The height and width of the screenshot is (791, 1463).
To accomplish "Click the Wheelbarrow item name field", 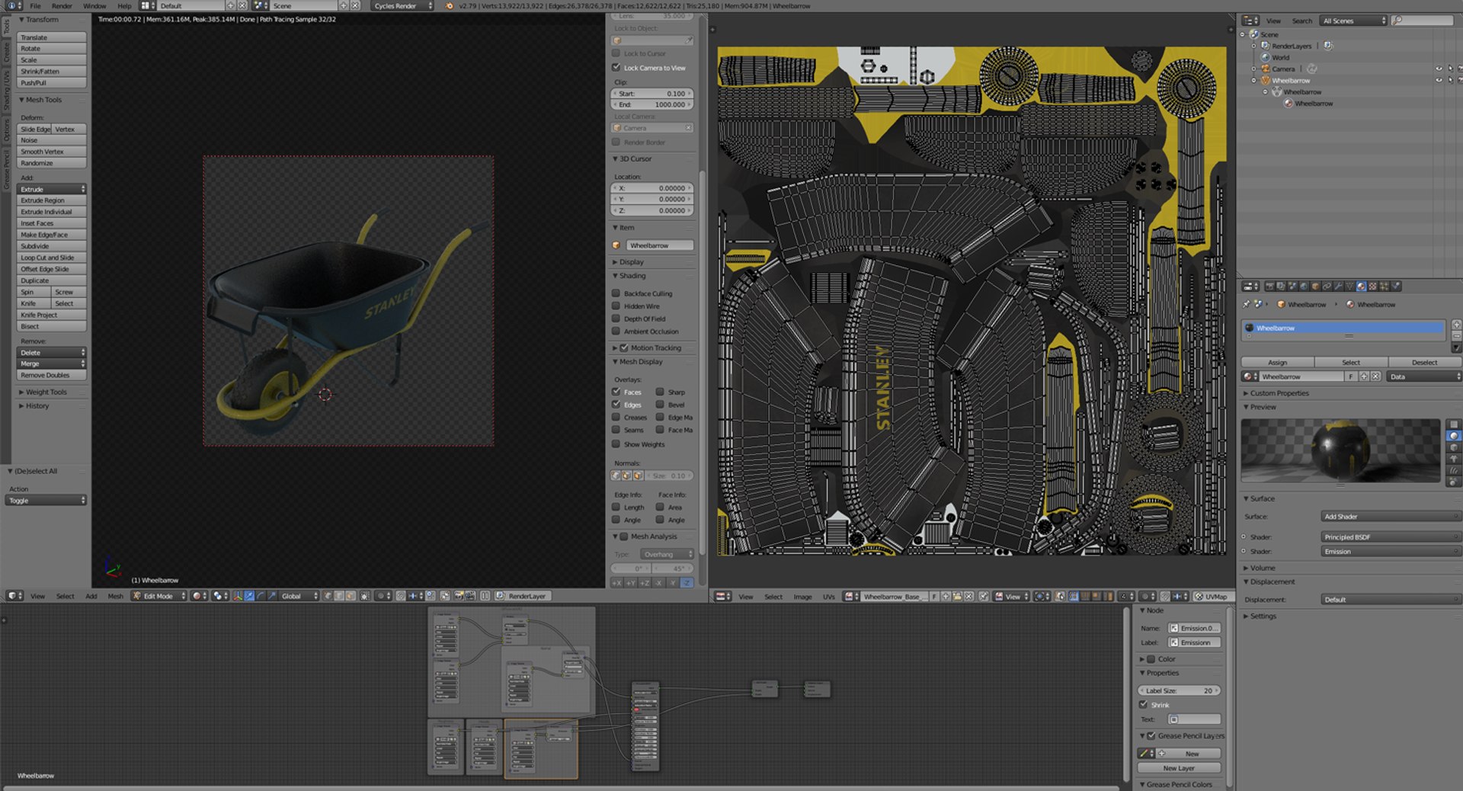I will tap(660, 245).
